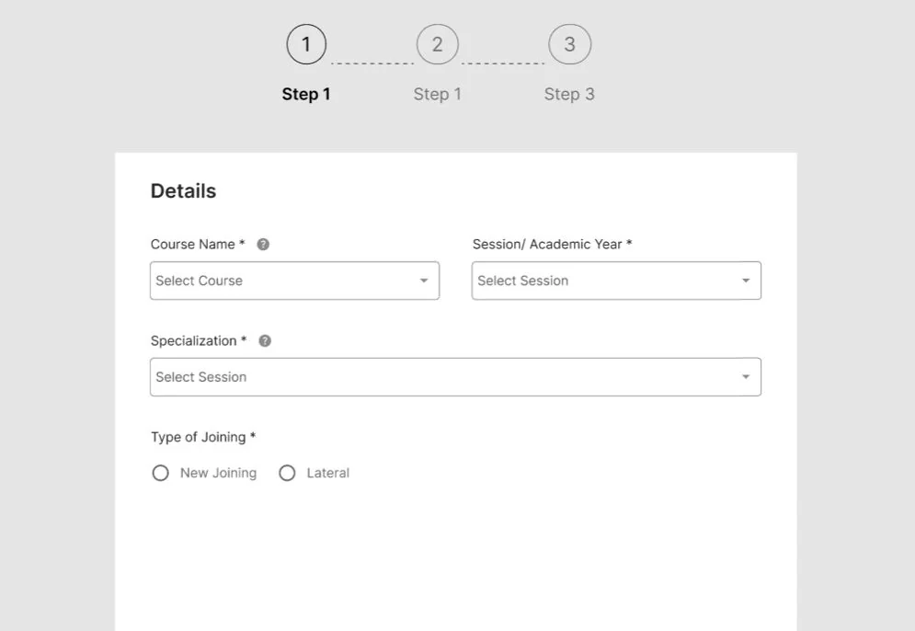The height and width of the screenshot is (631, 915).
Task: Click the help icon beside Course Name
Action: click(x=263, y=245)
